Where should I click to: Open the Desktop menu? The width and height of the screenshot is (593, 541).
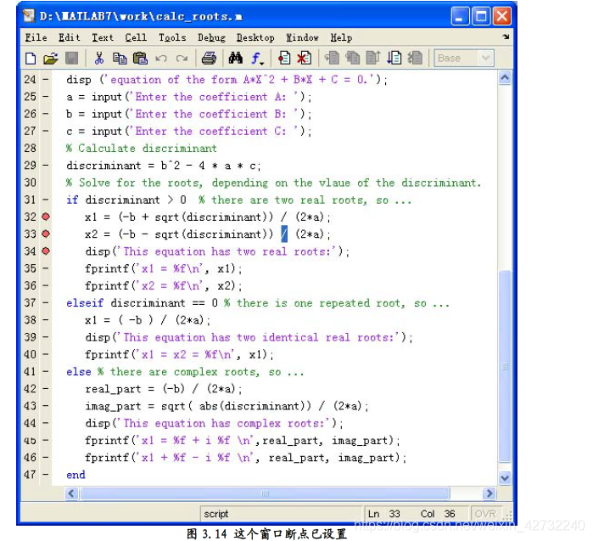(x=255, y=37)
